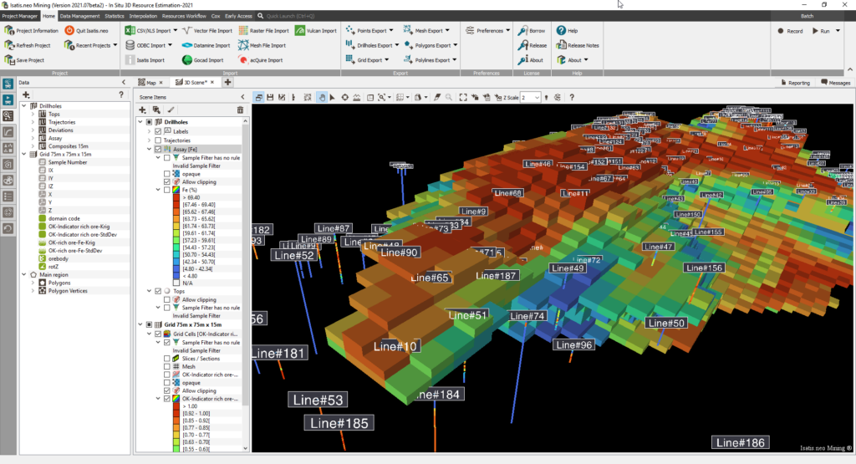
Task: Borrow a license
Action: [531, 31]
